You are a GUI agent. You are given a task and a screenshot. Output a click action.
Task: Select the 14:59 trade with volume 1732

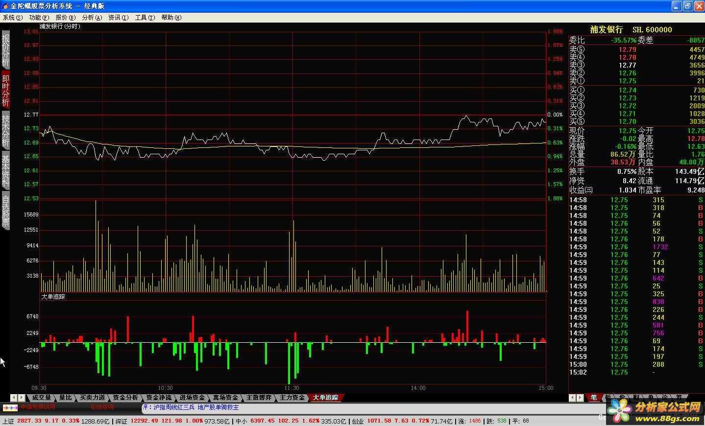point(636,247)
